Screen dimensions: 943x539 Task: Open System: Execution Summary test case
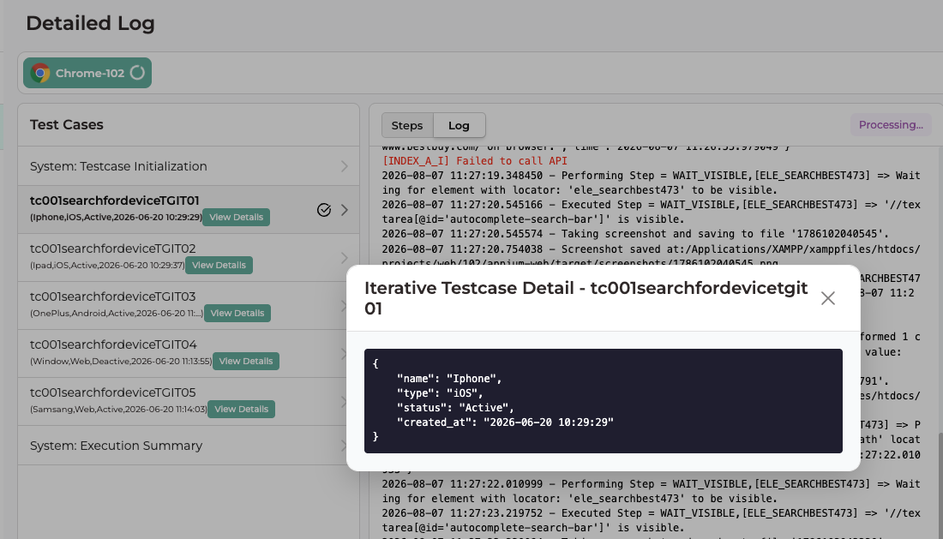tap(189, 446)
